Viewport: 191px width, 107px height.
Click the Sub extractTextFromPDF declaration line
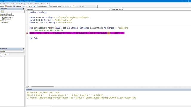79,28
